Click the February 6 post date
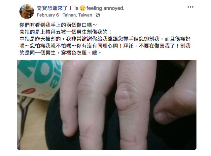Image resolution: width=211 pixels, height=156 pixels. click(x=48, y=15)
